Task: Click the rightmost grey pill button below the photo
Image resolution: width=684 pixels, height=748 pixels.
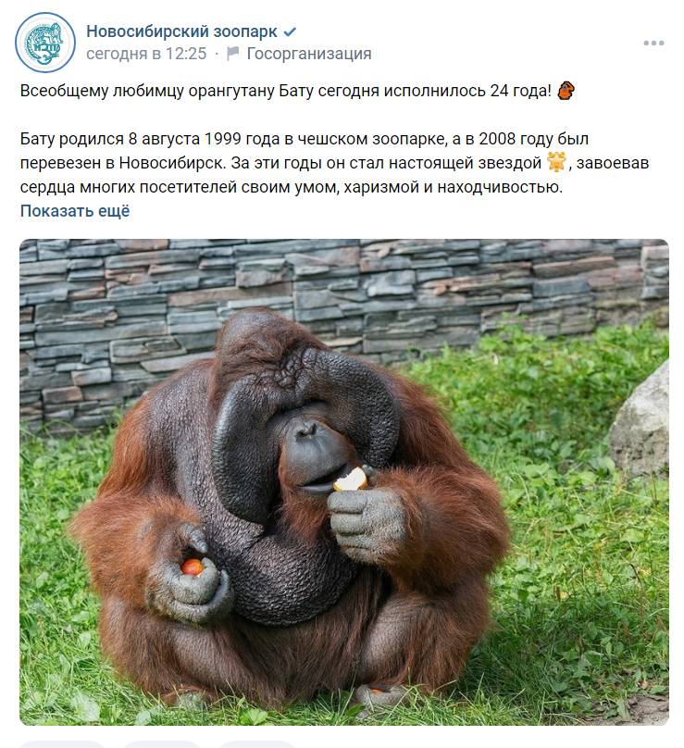Action: coord(256,744)
